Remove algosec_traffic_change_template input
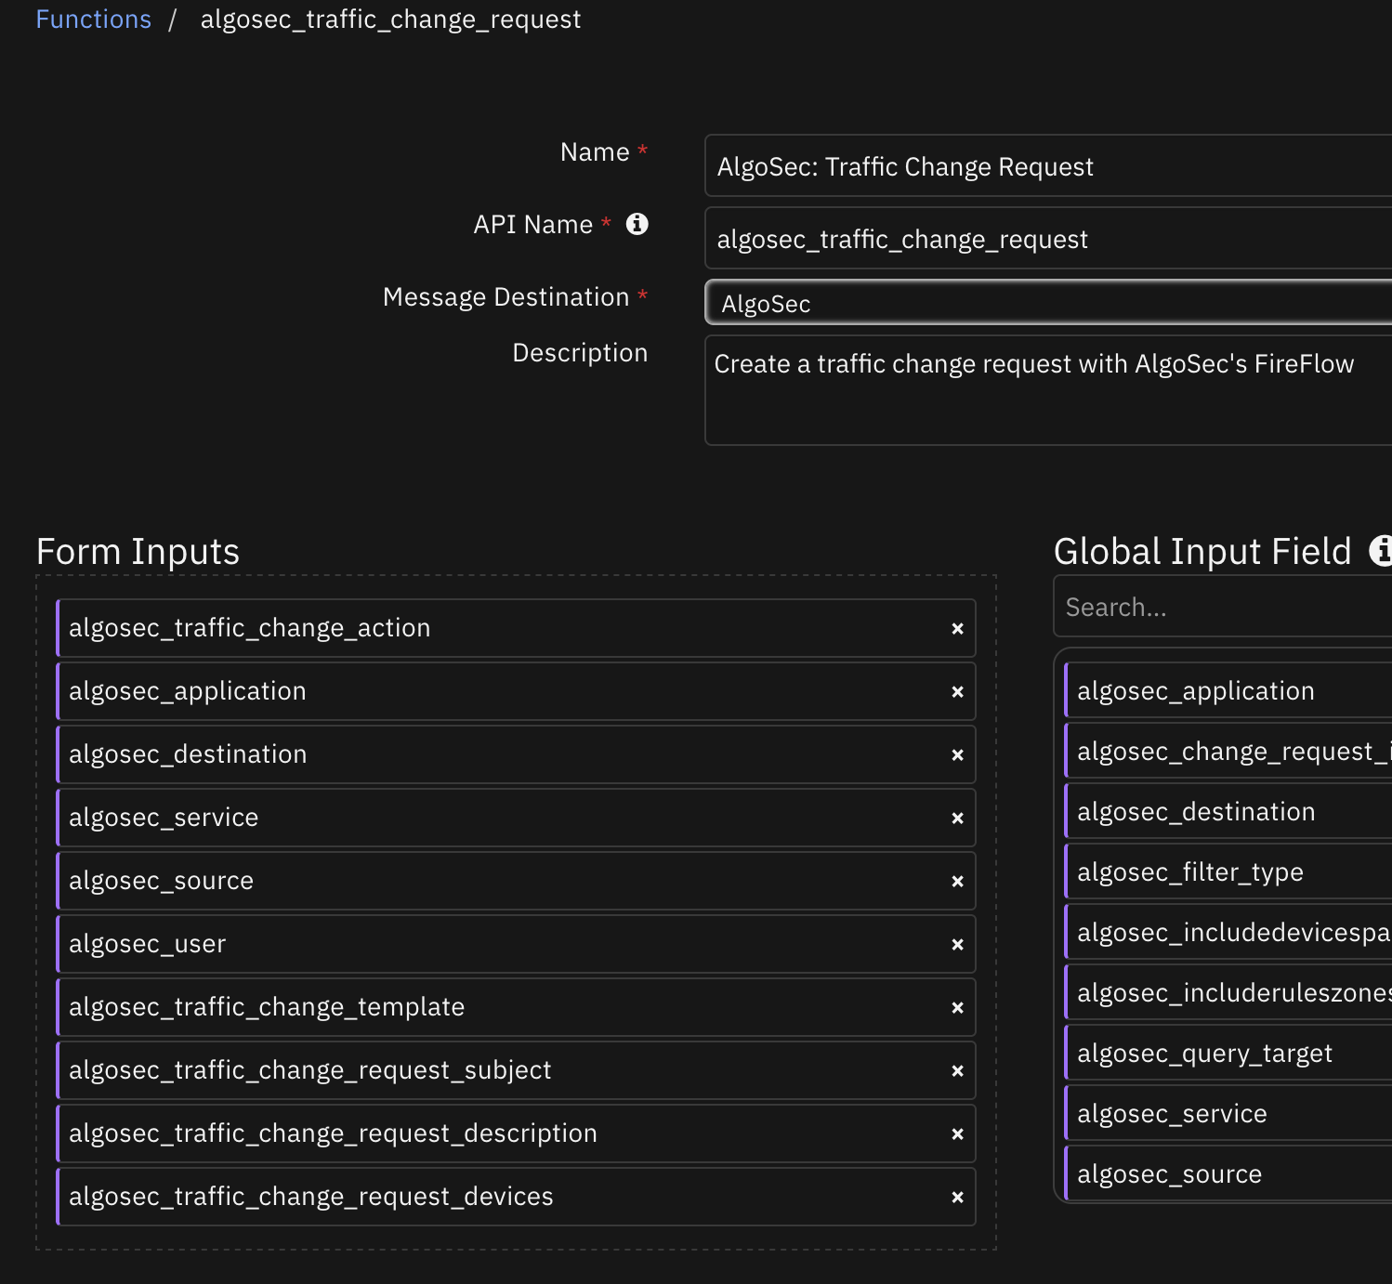 (x=957, y=1008)
